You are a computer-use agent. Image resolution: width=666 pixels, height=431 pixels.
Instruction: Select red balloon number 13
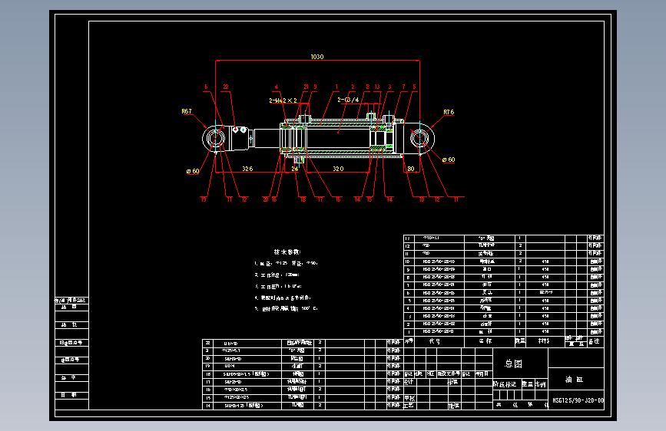pyautogui.click(x=377, y=87)
